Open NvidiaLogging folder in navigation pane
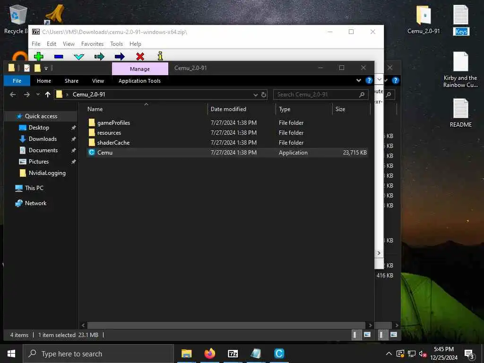Screen dimensions: 484x363 point(47,173)
